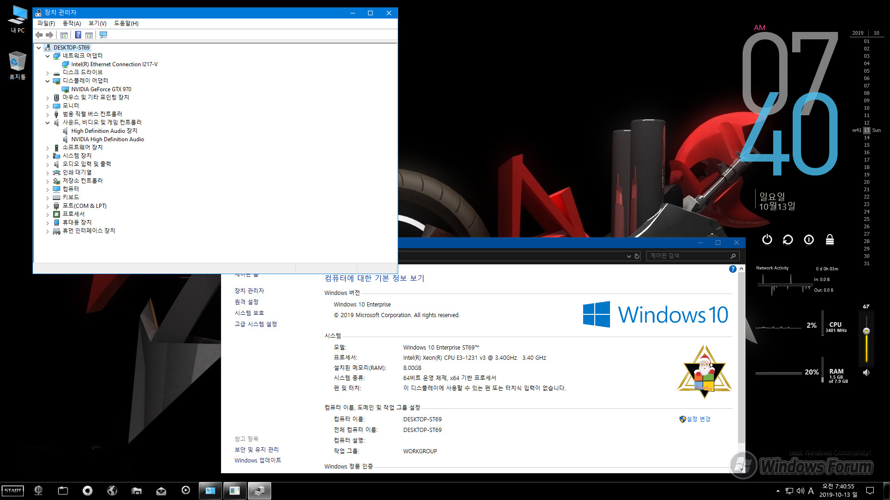This screenshot has height=500, width=890.
Task: Collapse 사운드, 비디오 및 게임 컨트롤러 node
Action: pyautogui.click(x=47, y=123)
